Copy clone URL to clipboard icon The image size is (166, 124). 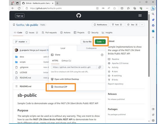point(100,67)
